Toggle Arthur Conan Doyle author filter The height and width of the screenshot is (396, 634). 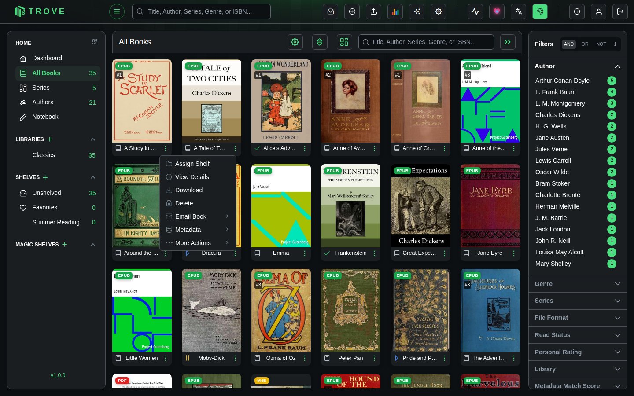(x=575, y=81)
